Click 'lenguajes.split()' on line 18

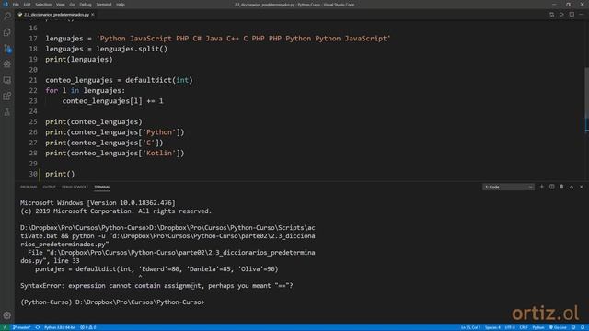pyautogui.click(x=132, y=49)
